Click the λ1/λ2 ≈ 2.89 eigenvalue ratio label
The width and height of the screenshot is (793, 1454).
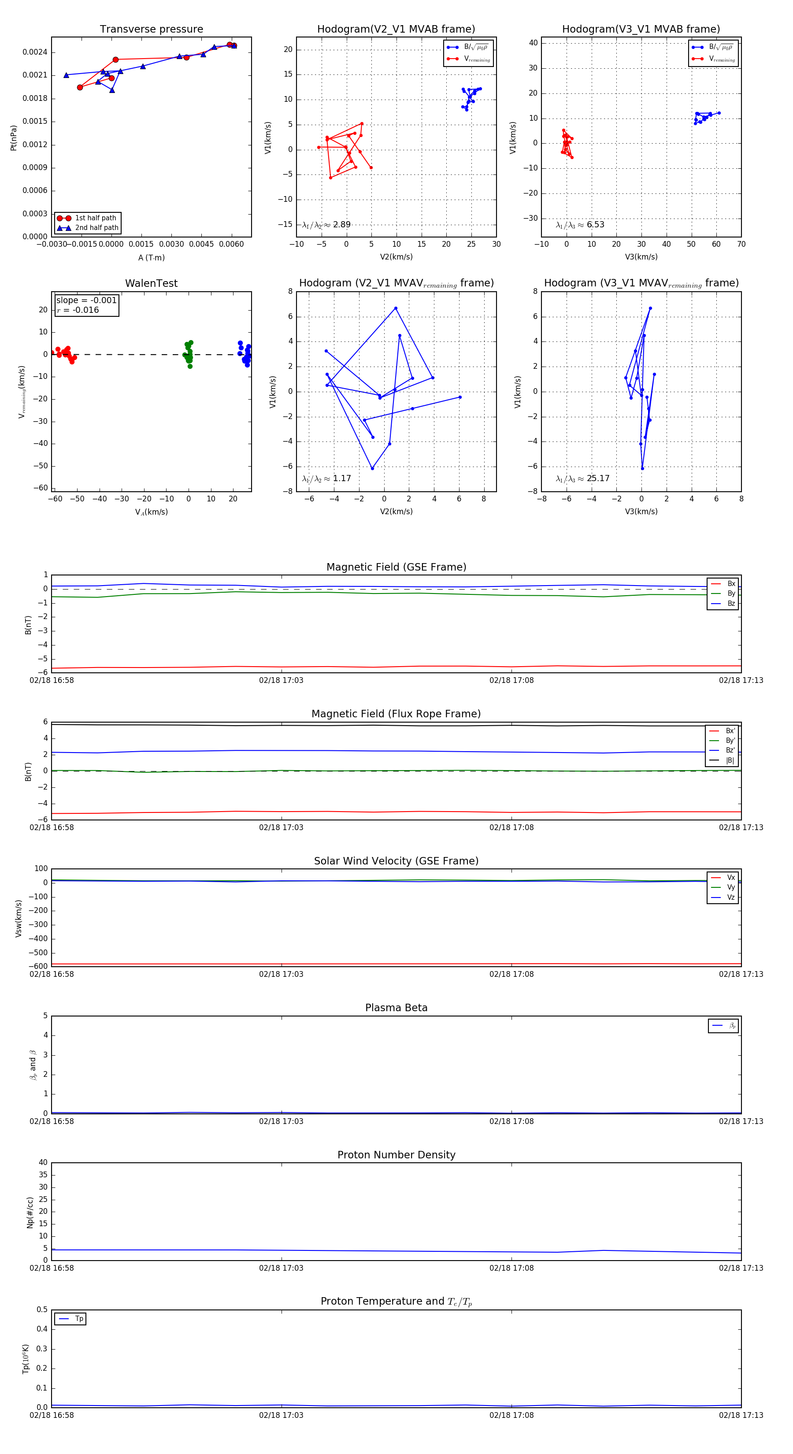click(326, 225)
